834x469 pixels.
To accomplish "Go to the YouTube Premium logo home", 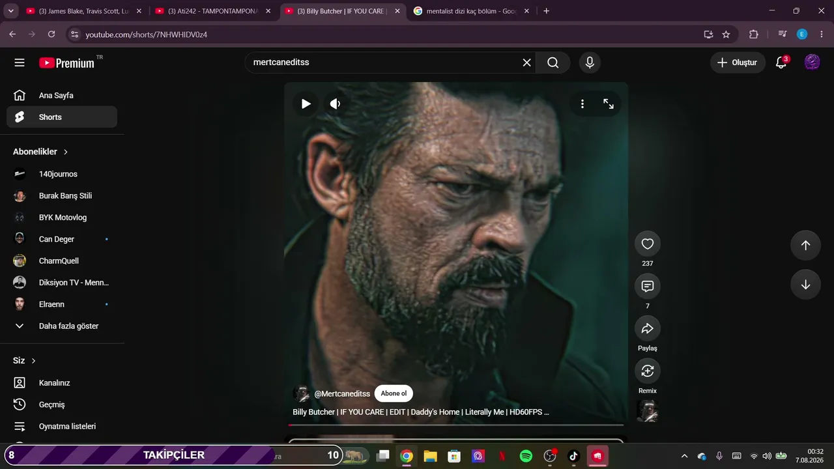I will pos(67,63).
